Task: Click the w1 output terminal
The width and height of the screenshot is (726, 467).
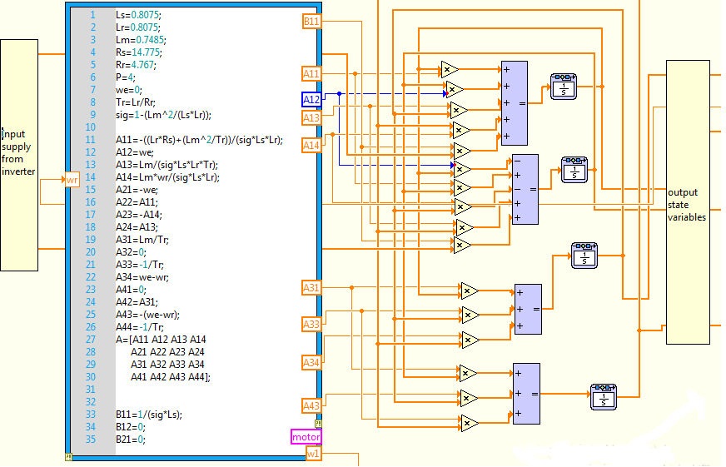Action: [x=313, y=453]
